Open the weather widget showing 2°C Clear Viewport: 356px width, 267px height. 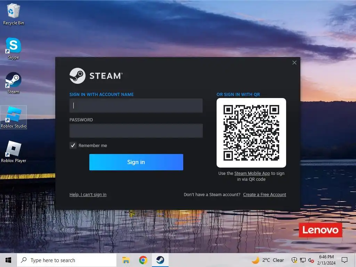pyautogui.click(x=268, y=260)
